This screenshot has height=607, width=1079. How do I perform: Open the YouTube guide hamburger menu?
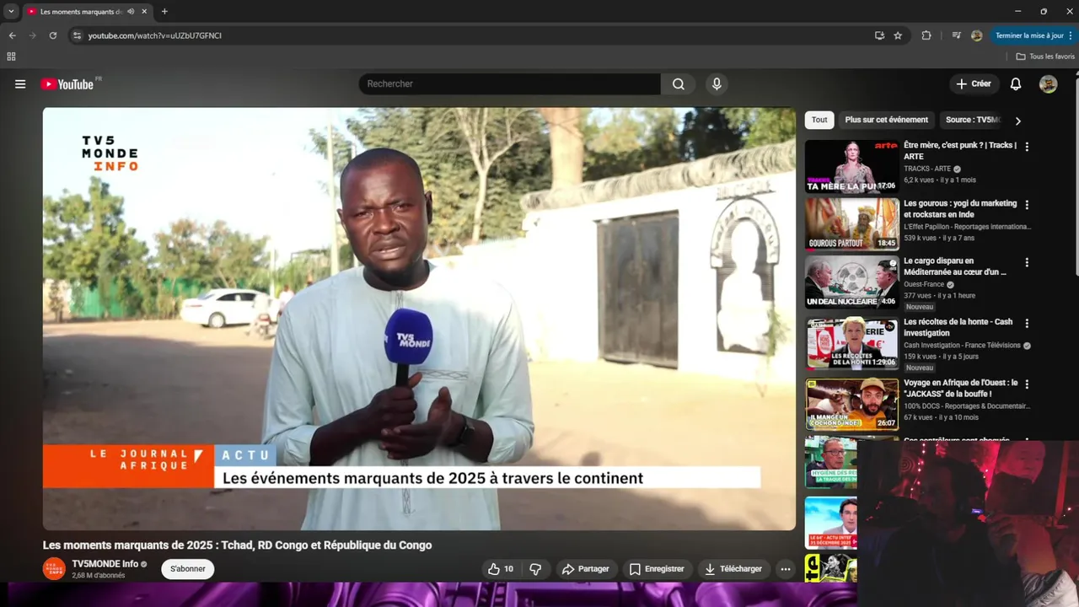20,84
